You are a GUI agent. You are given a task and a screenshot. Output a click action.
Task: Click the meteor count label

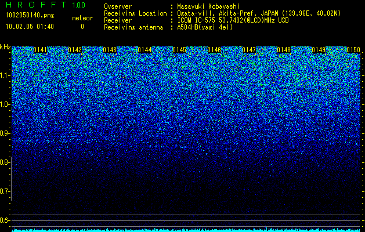pos(82,18)
